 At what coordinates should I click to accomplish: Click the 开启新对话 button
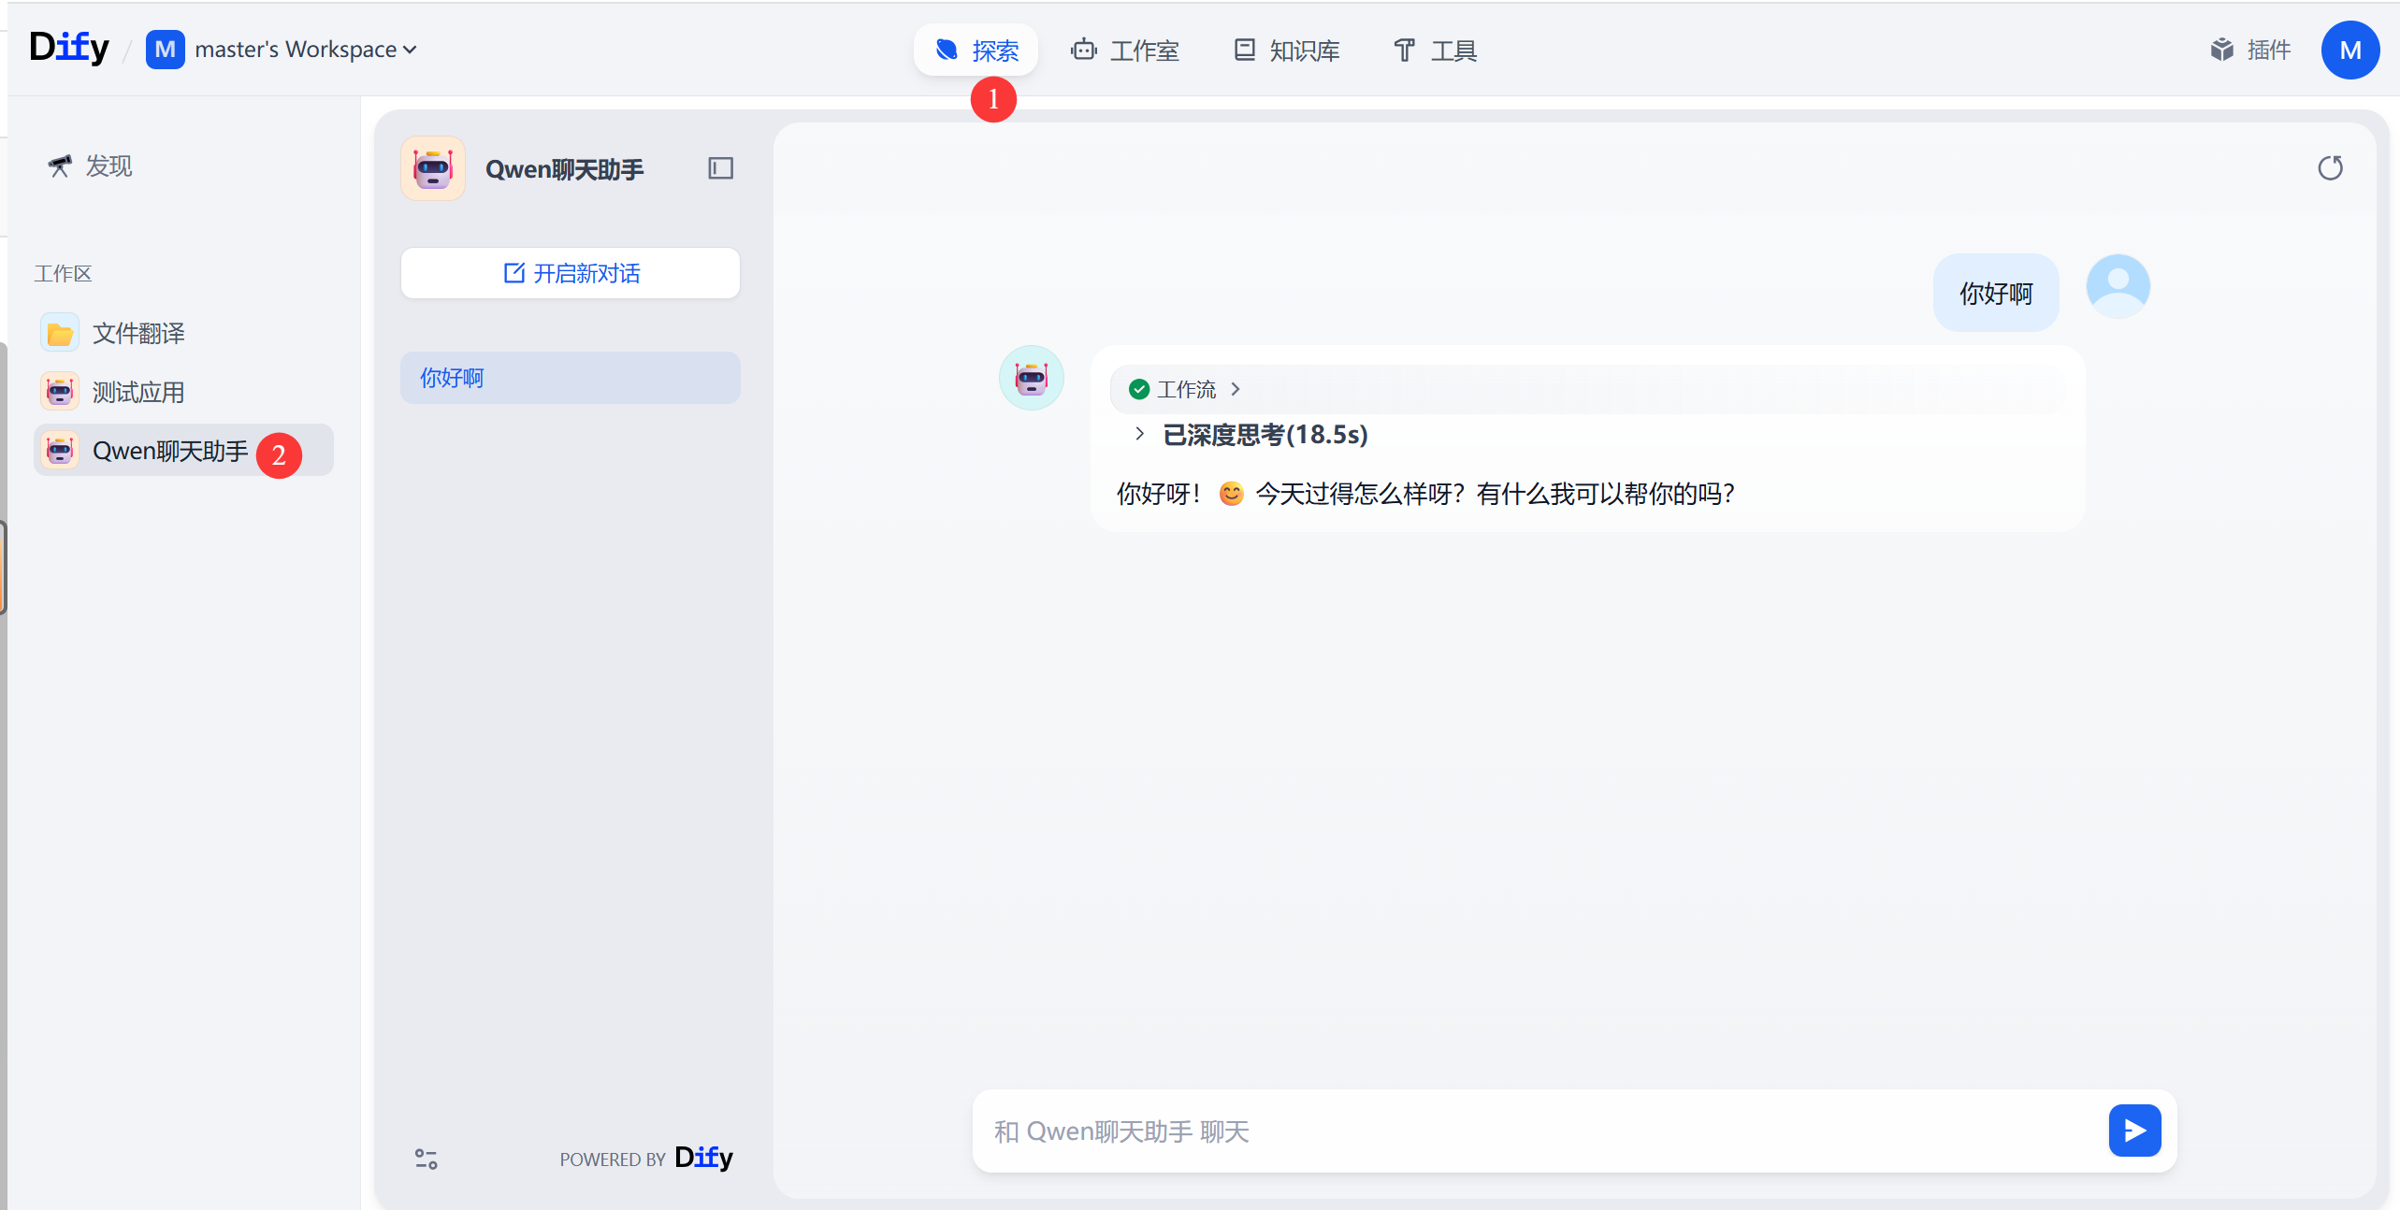(570, 273)
